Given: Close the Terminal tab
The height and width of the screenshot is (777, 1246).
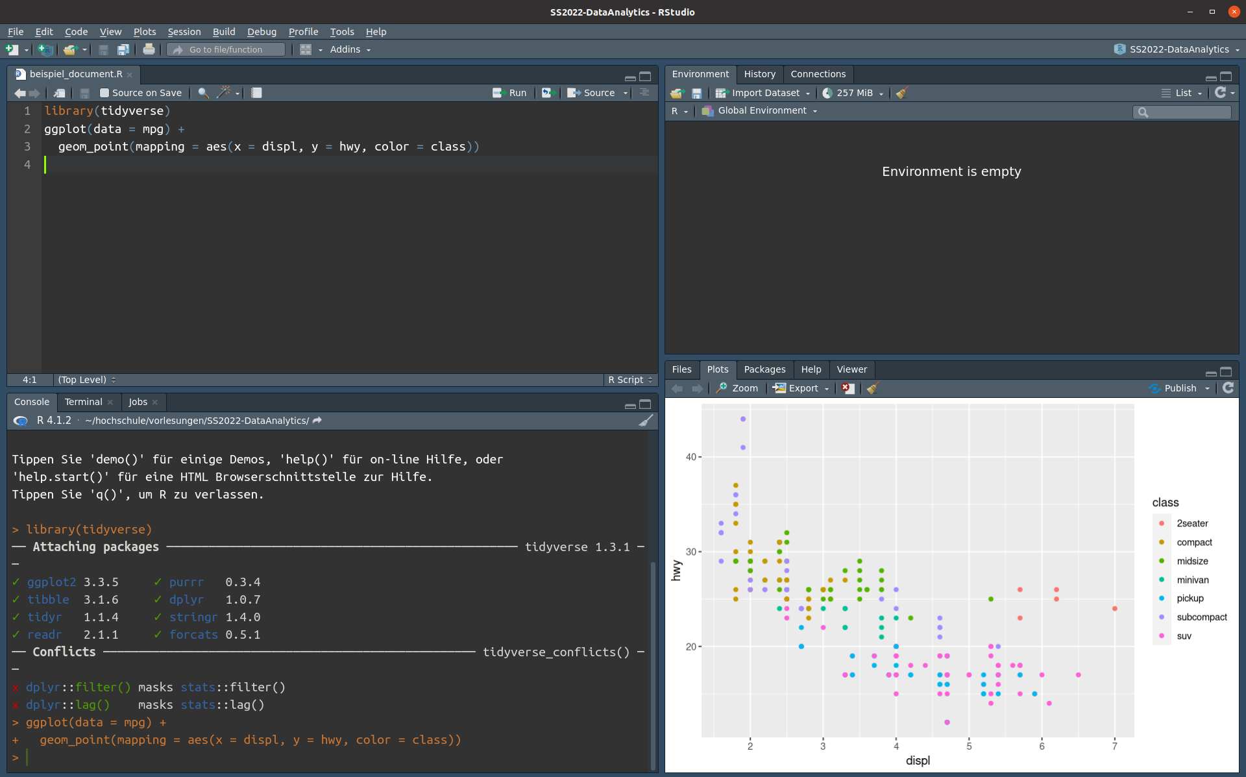Looking at the screenshot, I should [x=110, y=402].
